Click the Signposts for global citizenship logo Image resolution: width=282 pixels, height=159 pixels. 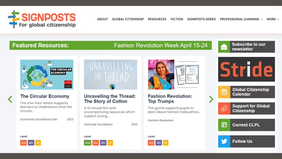(42, 20)
